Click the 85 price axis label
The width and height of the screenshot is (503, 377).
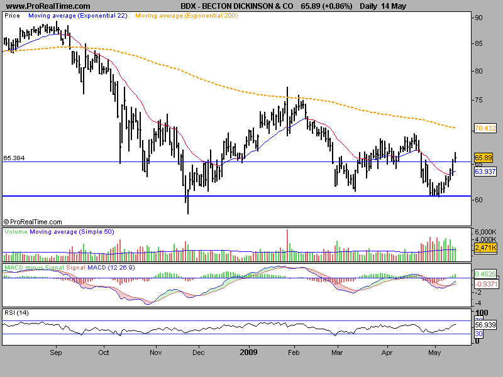[478, 43]
